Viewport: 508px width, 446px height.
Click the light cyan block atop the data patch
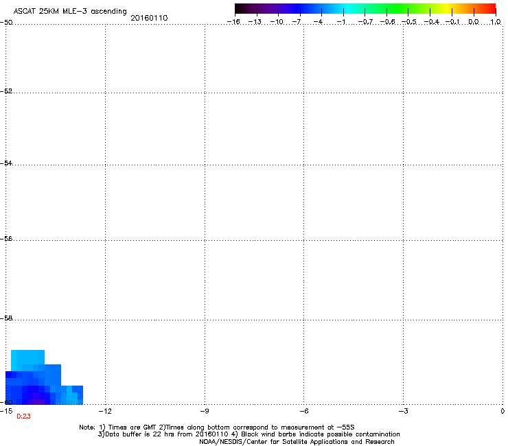pyautogui.click(x=28, y=357)
